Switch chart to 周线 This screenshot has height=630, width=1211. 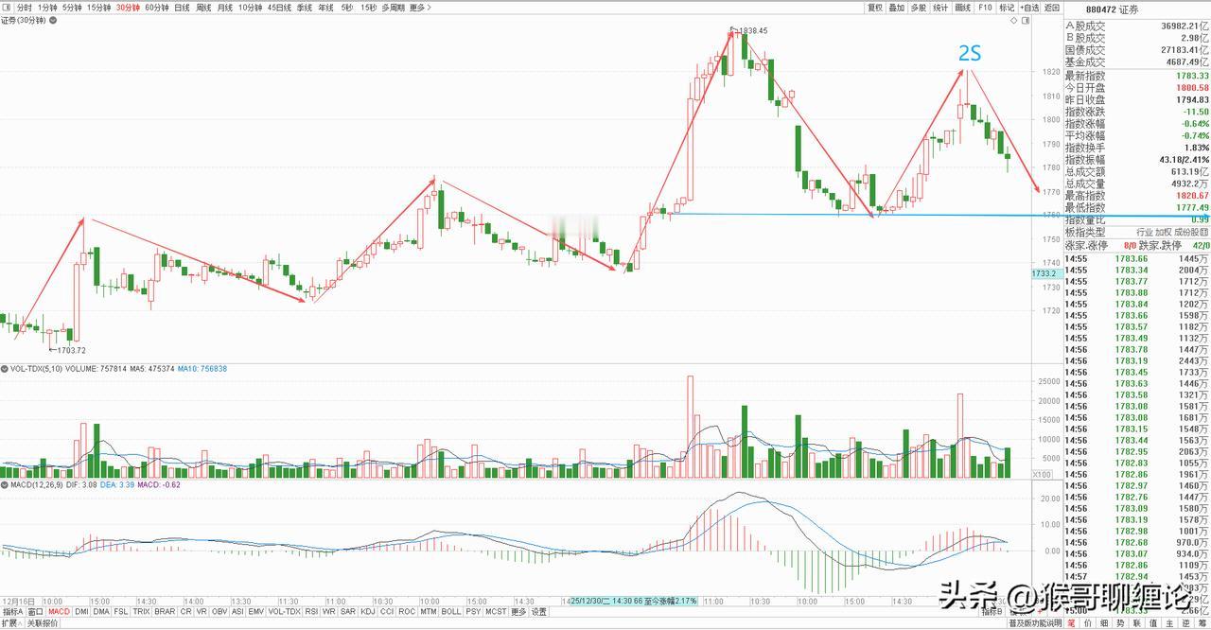point(203,8)
